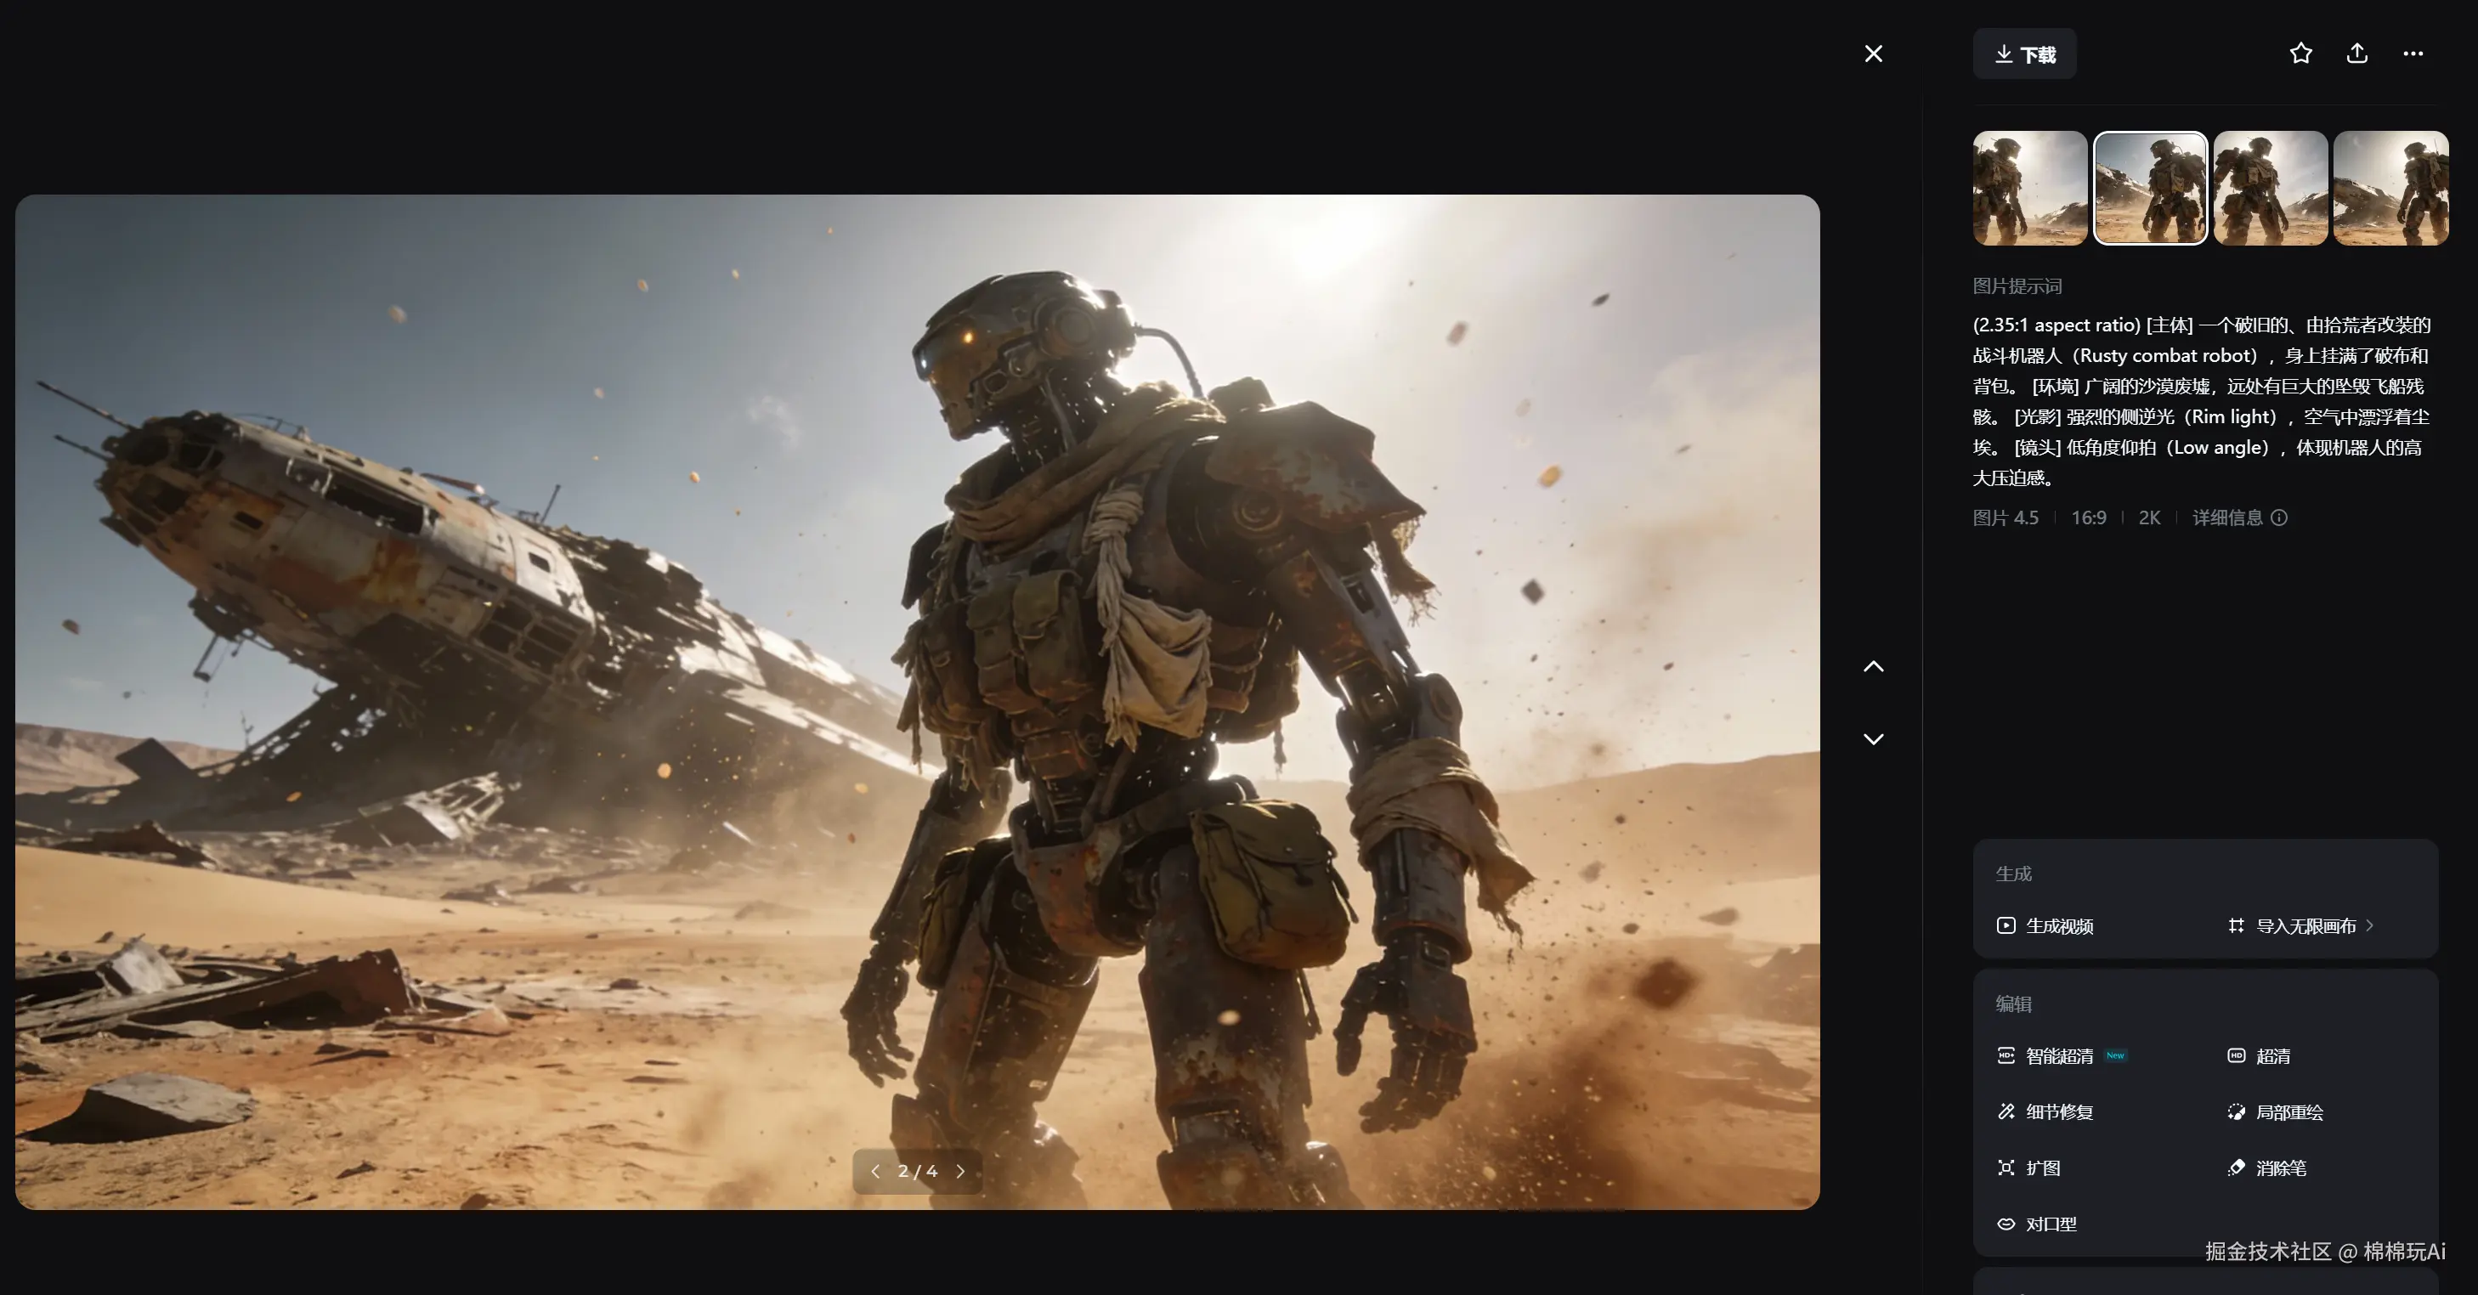2478x1295 pixels.
Task: Favorite the image with the star icon
Action: point(2300,54)
